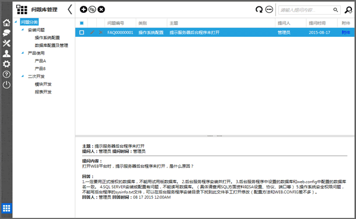Open the help question mark icon
356x219 pixels.
click(x=6, y=74)
